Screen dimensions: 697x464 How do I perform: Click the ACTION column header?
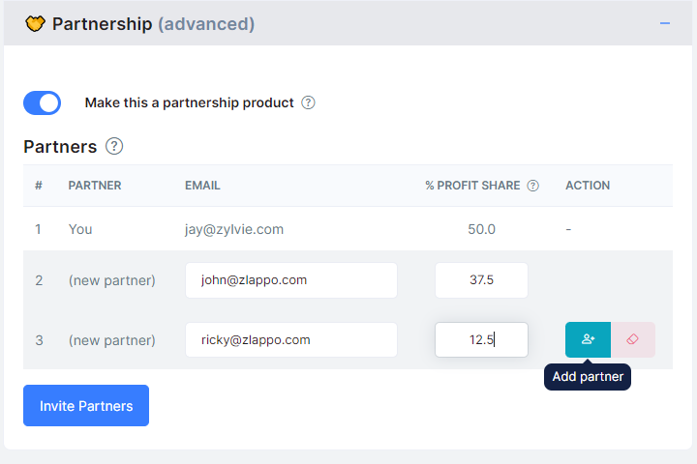coord(588,186)
